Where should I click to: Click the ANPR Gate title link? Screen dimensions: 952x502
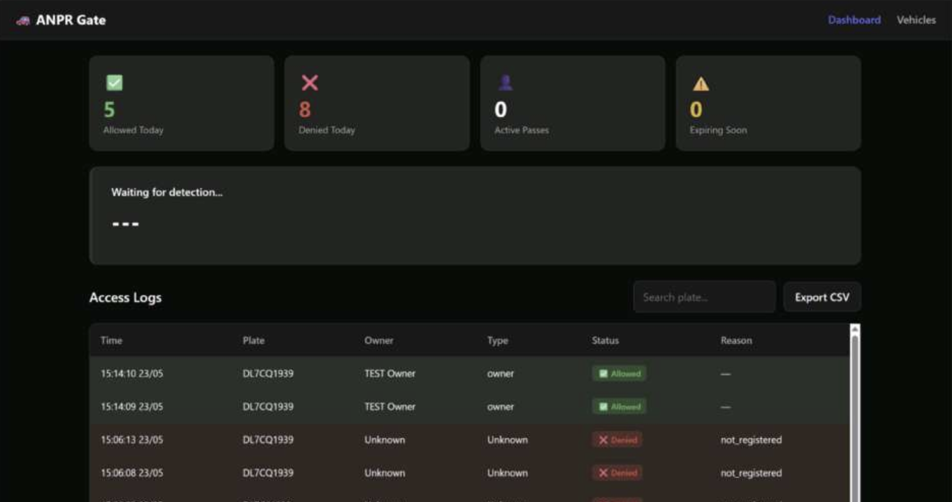(71, 20)
